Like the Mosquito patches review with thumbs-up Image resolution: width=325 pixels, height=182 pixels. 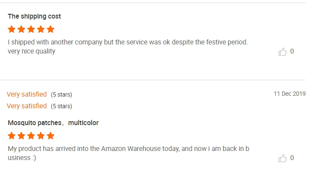(x=283, y=158)
